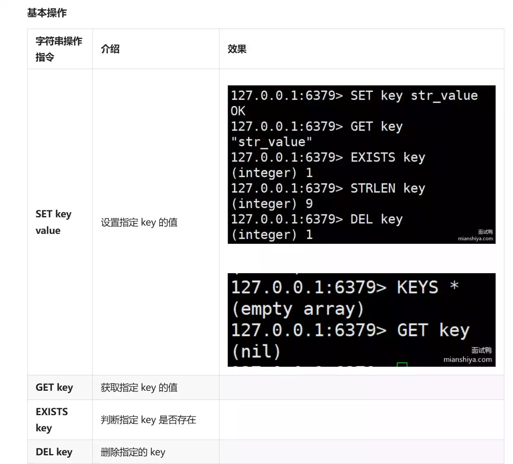Screen dimensions: 513x464
Task: Select the SET key value command cell
Action: tap(53, 222)
